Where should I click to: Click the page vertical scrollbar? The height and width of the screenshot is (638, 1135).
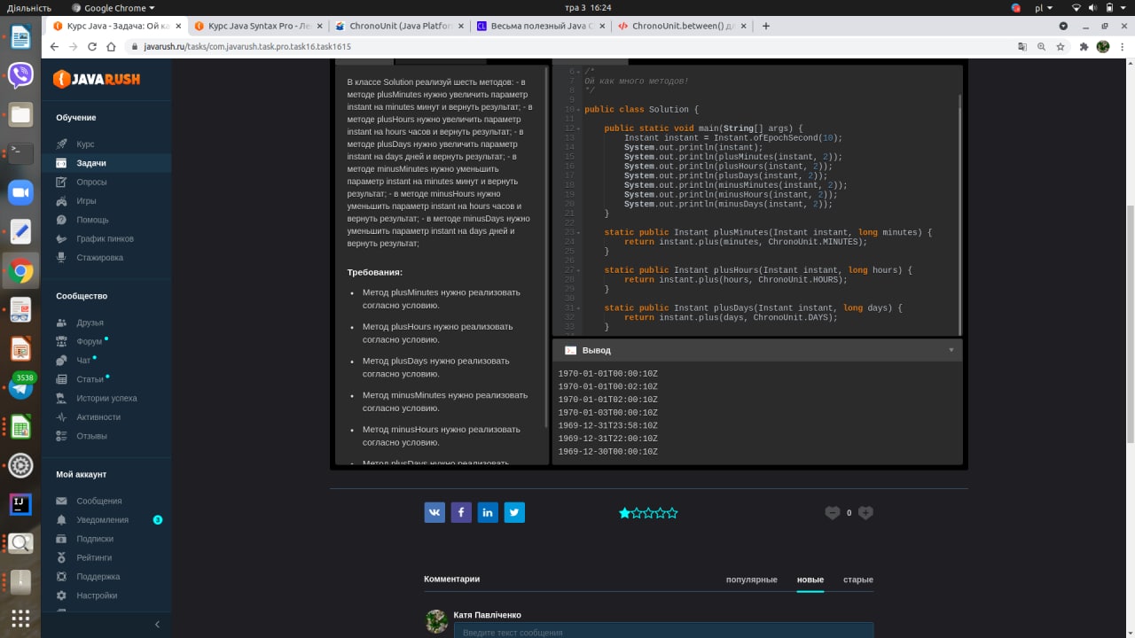[x=1131, y=323]
